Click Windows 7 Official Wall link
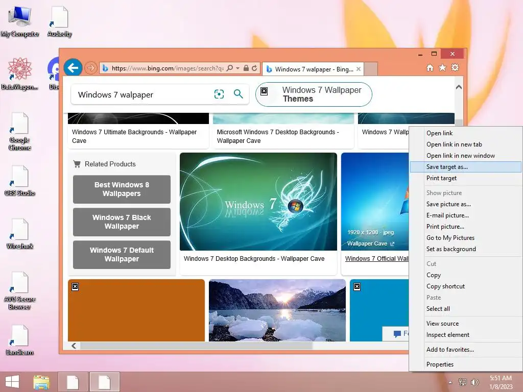Screen dimensions: 523x392 click(x=376, y=259)
